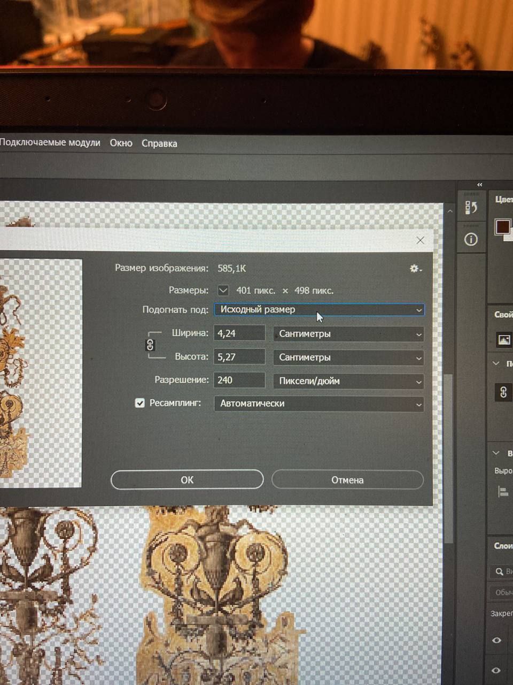The height and width of the screenshot is (685, 513).
Task: Click the 585,1K image size value
Action: click(x=232, y=268)
